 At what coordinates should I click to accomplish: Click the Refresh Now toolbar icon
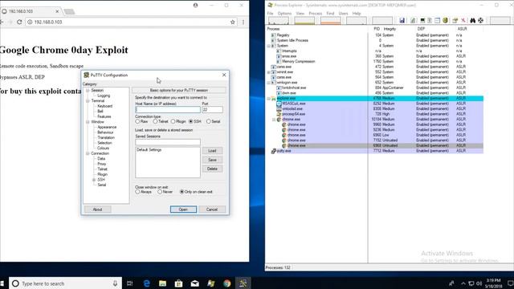413,20
